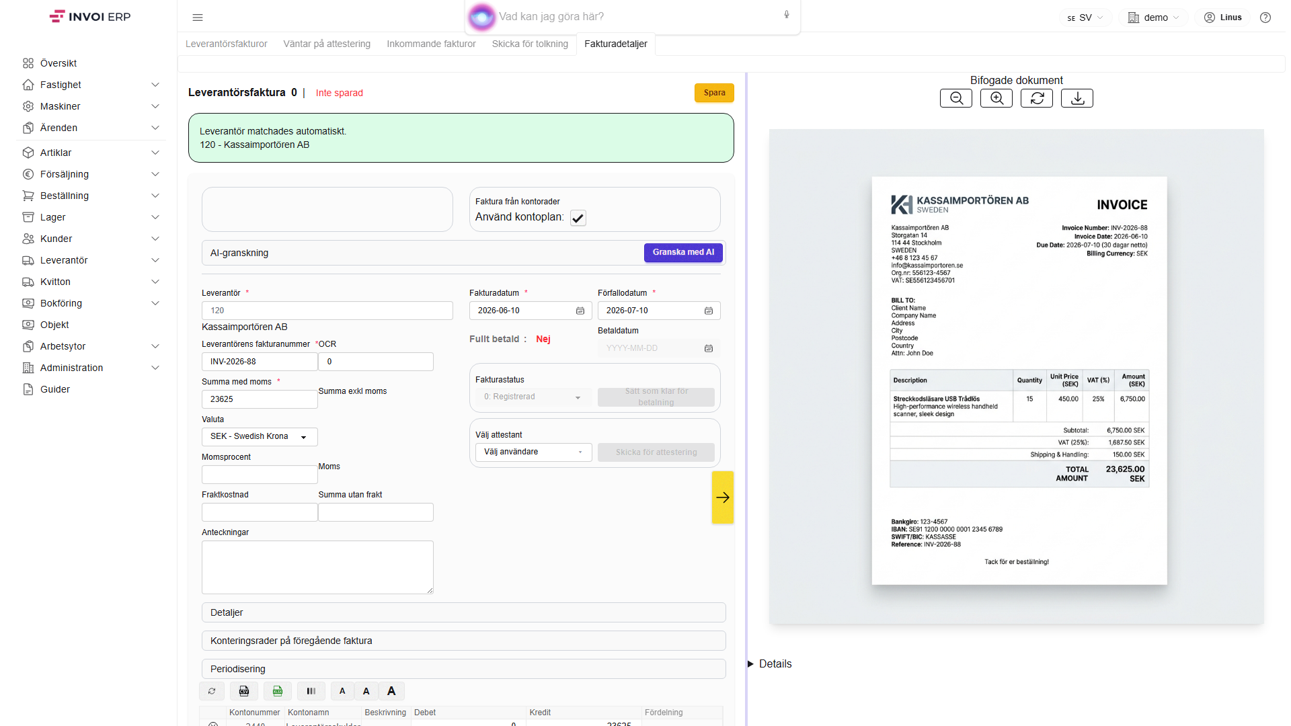The height and width of the screenshot is (726, 1291).
Task: Open column chooser icon
Action: click(311, 691)
